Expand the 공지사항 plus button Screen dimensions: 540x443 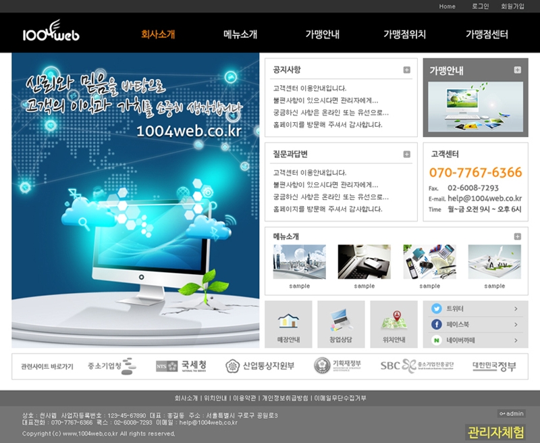pyautogui.click(x=406, y=70)
